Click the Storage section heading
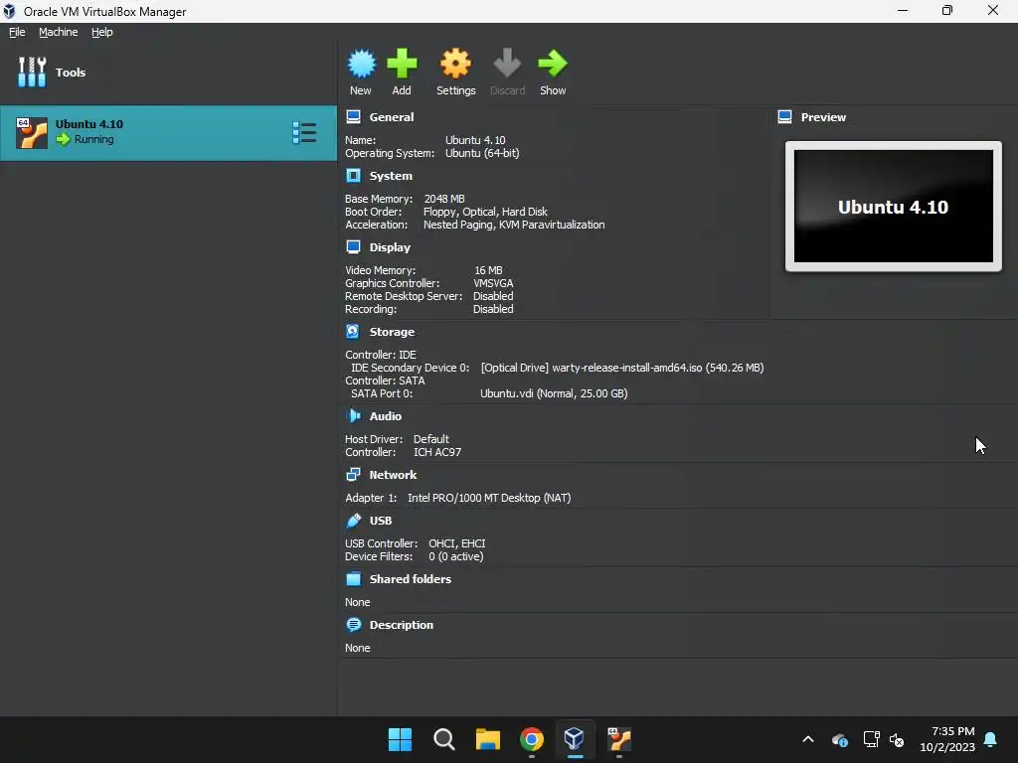The height and width of the screenshot is (763, 1018). pyautogui.click(x=392, y=332)
